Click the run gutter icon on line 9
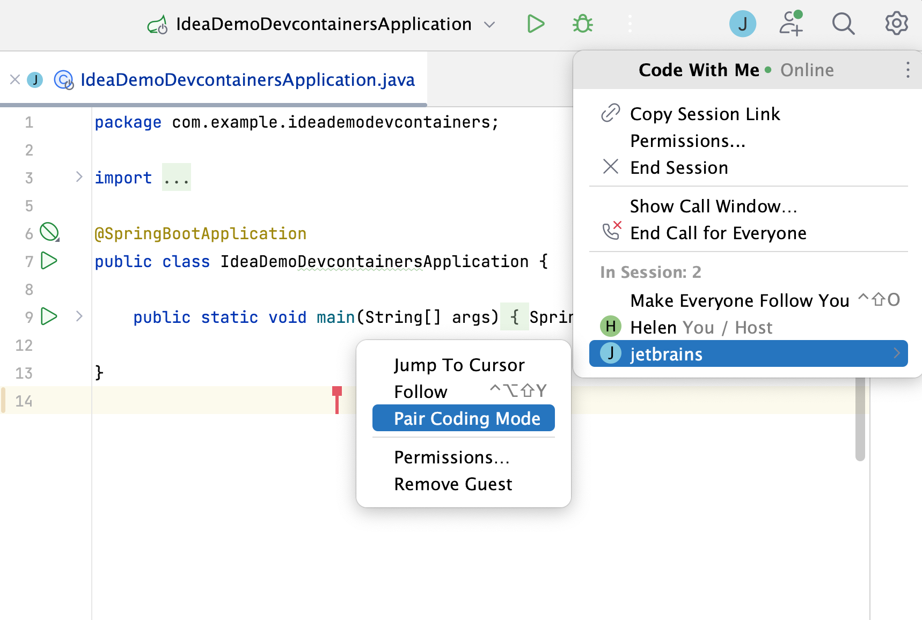 point(49,316)
